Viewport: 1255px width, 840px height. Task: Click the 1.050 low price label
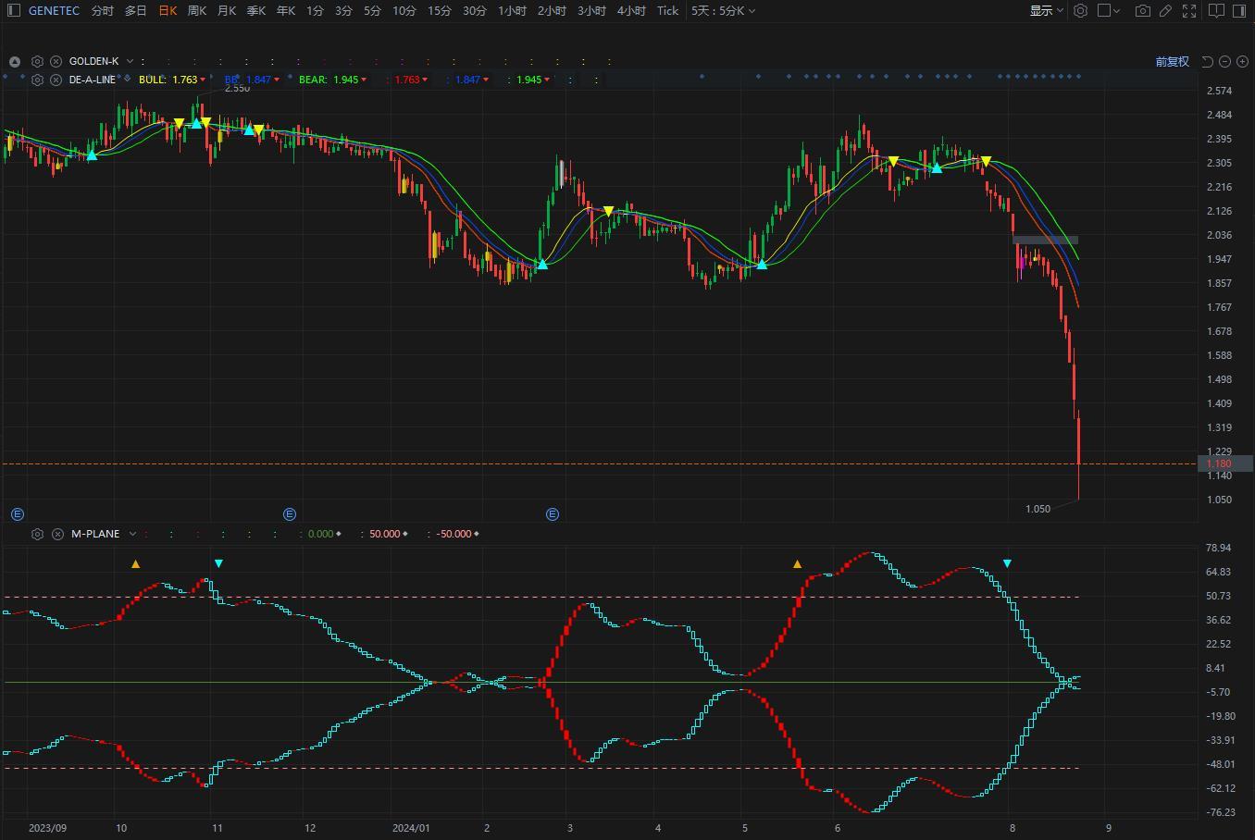tap(1038, 509)
